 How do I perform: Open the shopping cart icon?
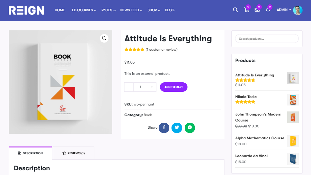pos(246,10)
